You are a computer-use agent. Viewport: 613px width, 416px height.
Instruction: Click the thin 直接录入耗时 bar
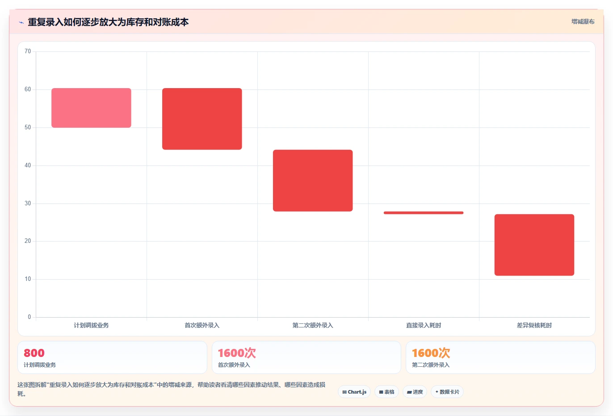(x=424, y=213)
